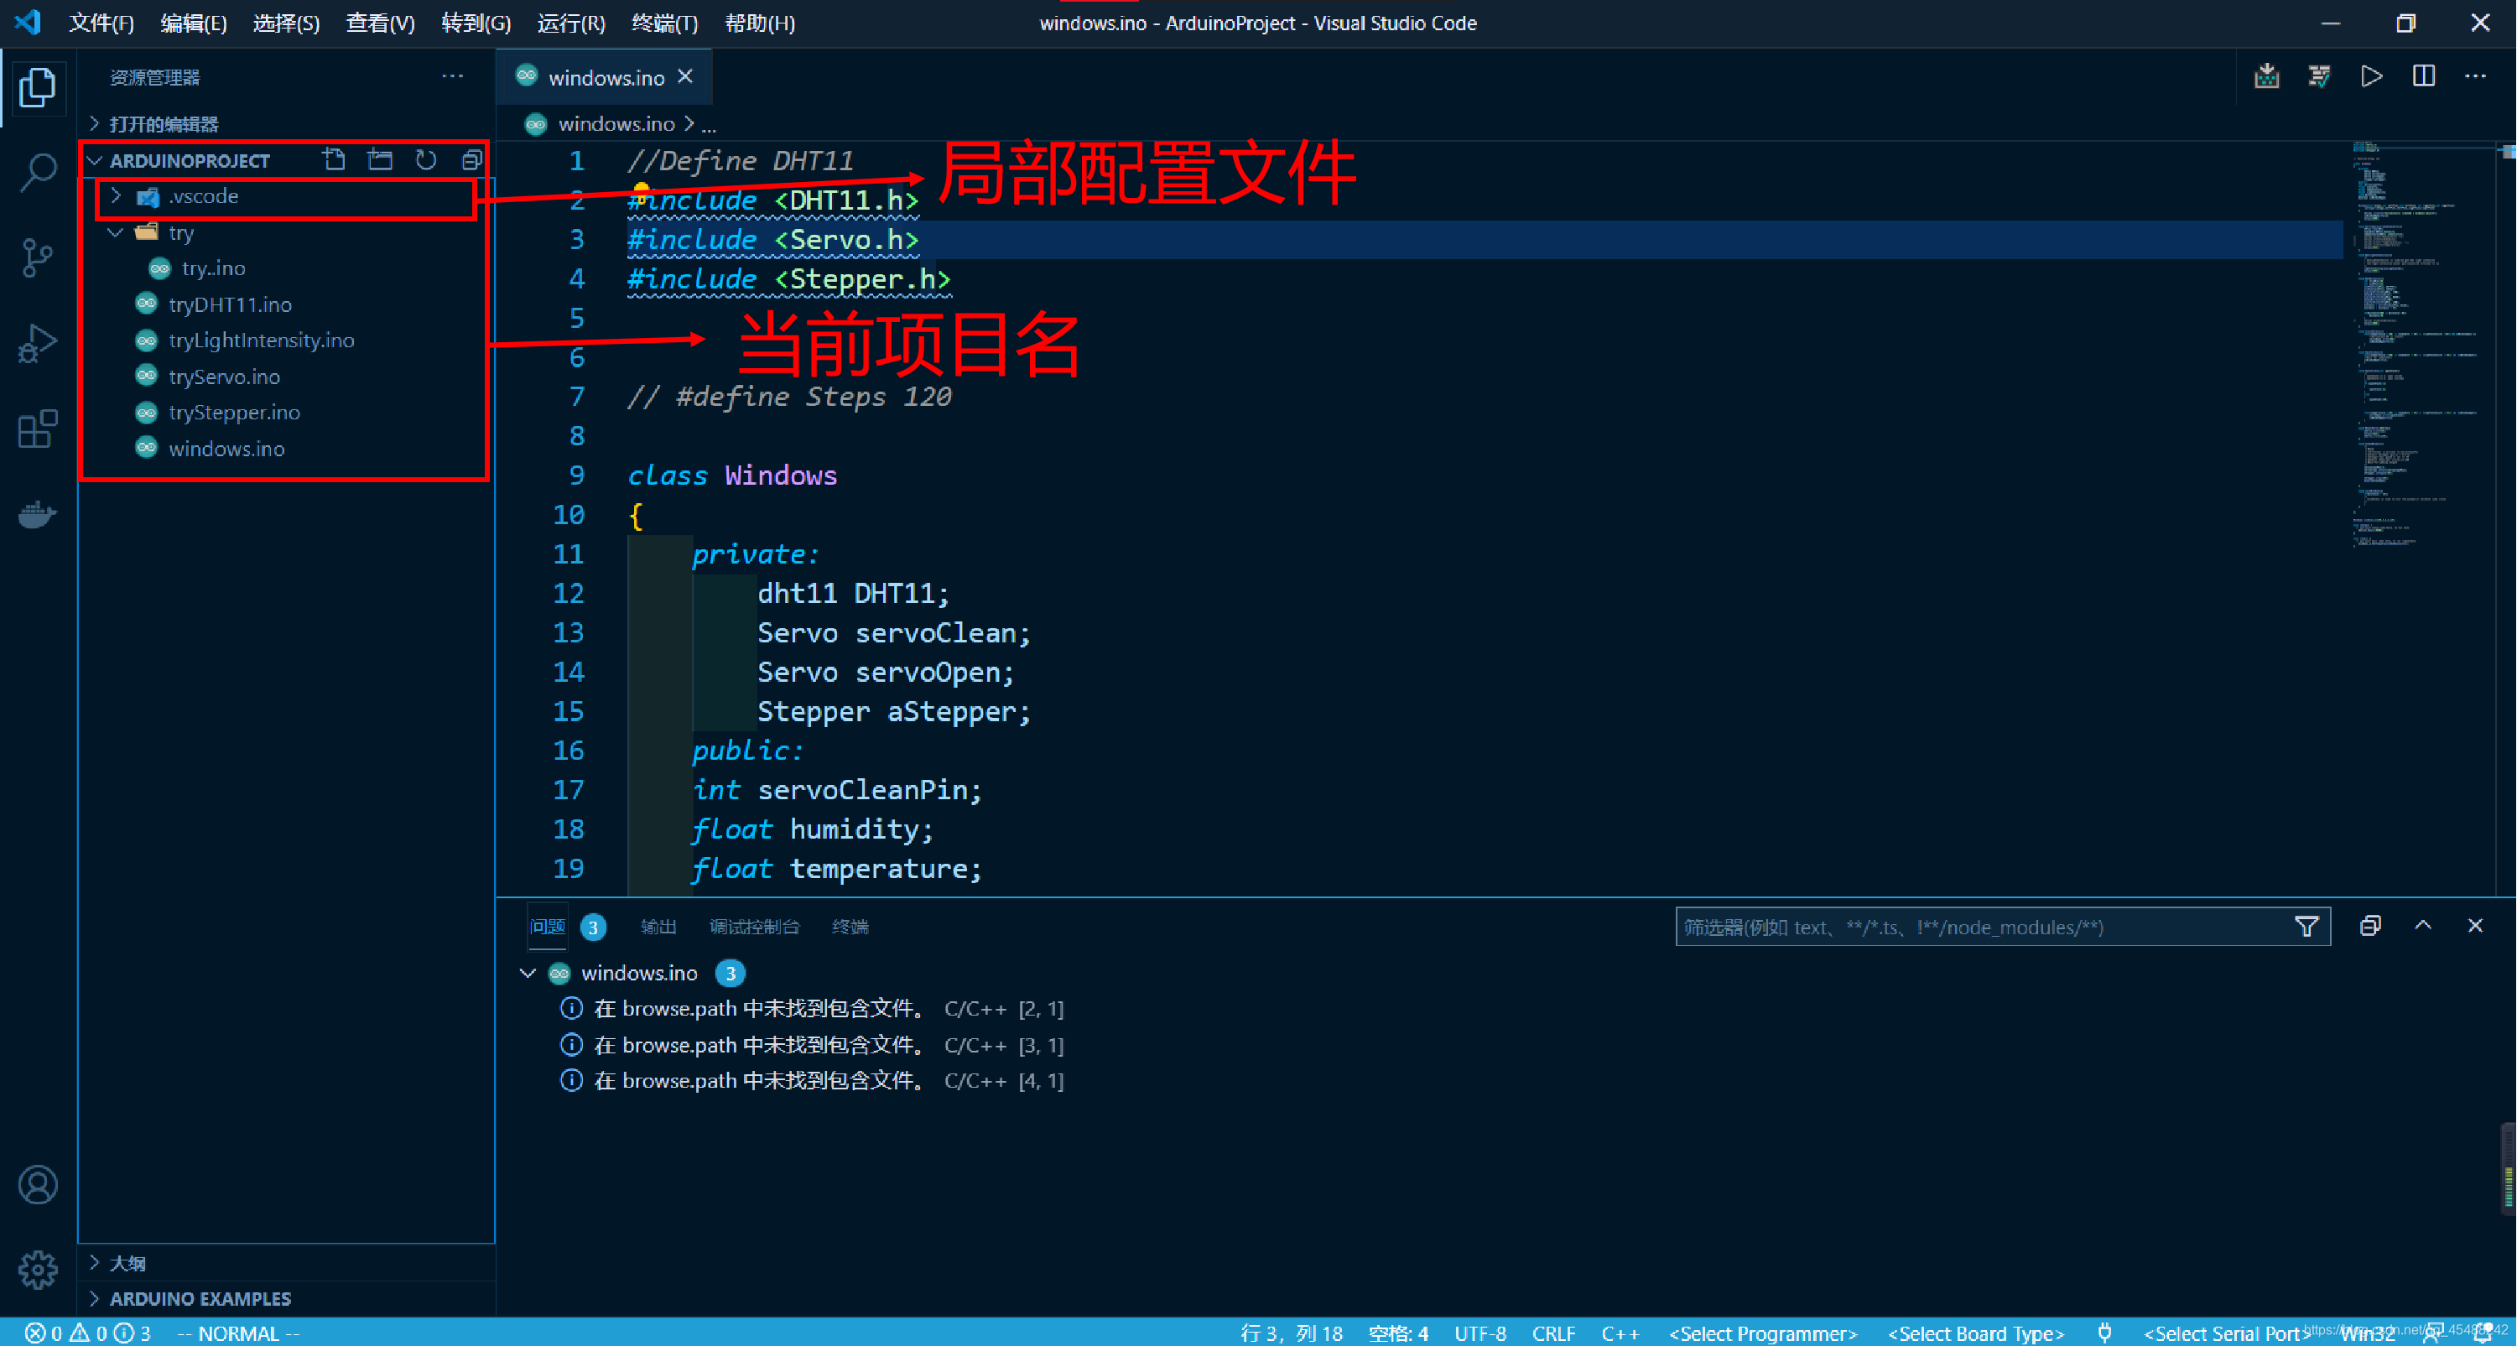Screen dimensions: 2517x1346
Task: Click breadcrumb ellipsis after windows.ino
Action: 710,124
